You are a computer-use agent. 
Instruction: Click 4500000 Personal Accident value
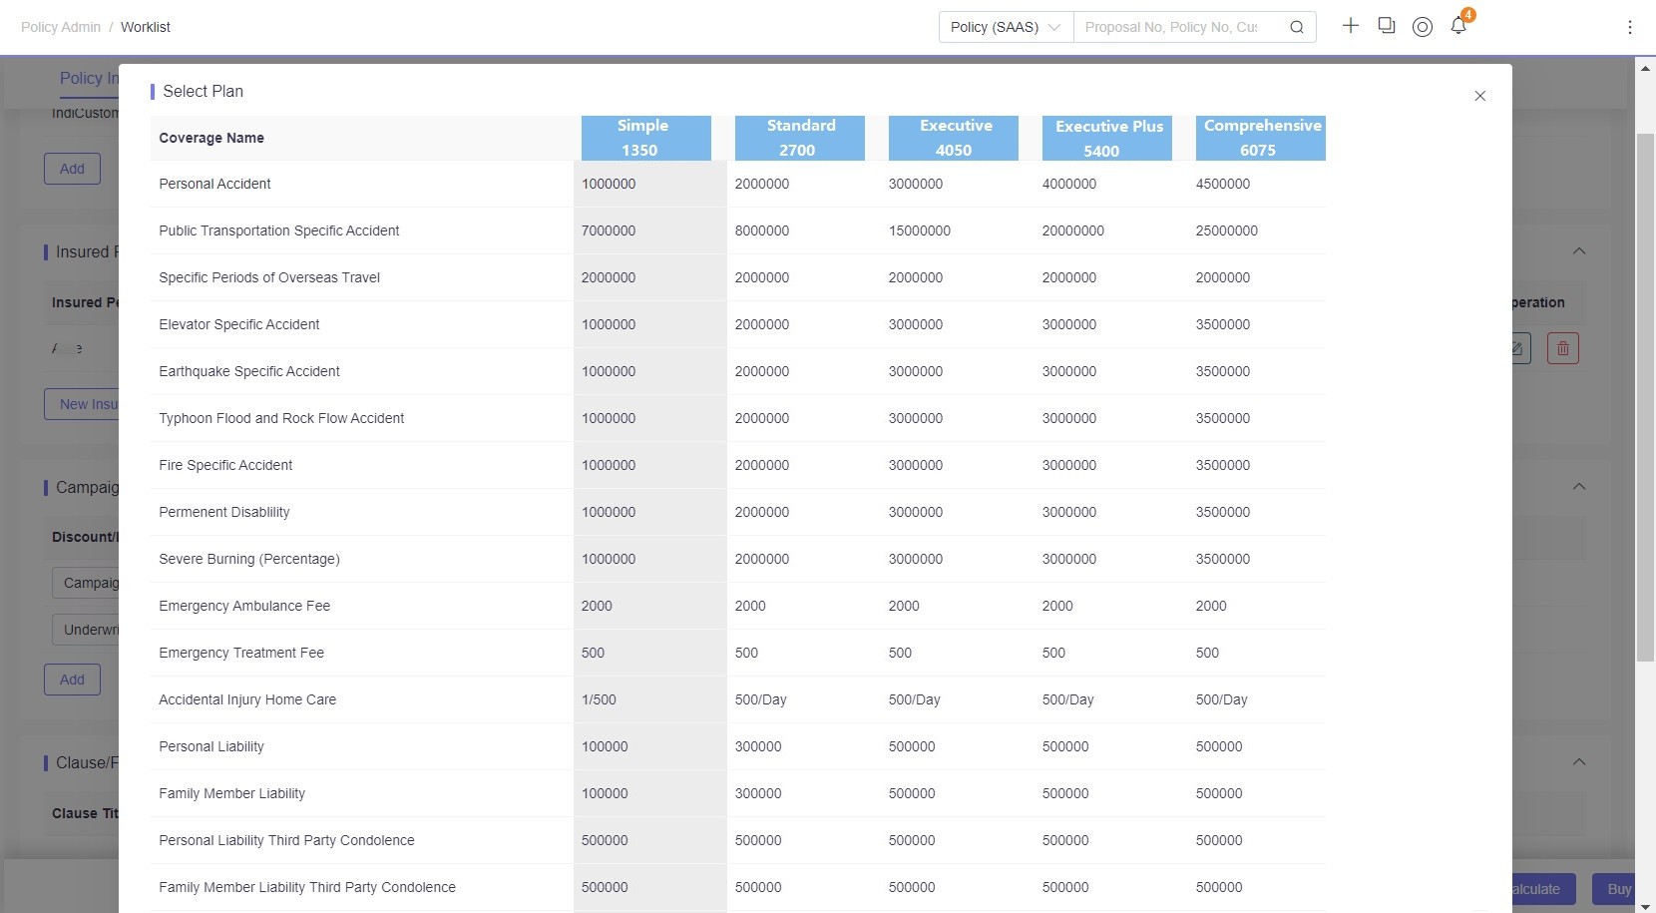1223,184
